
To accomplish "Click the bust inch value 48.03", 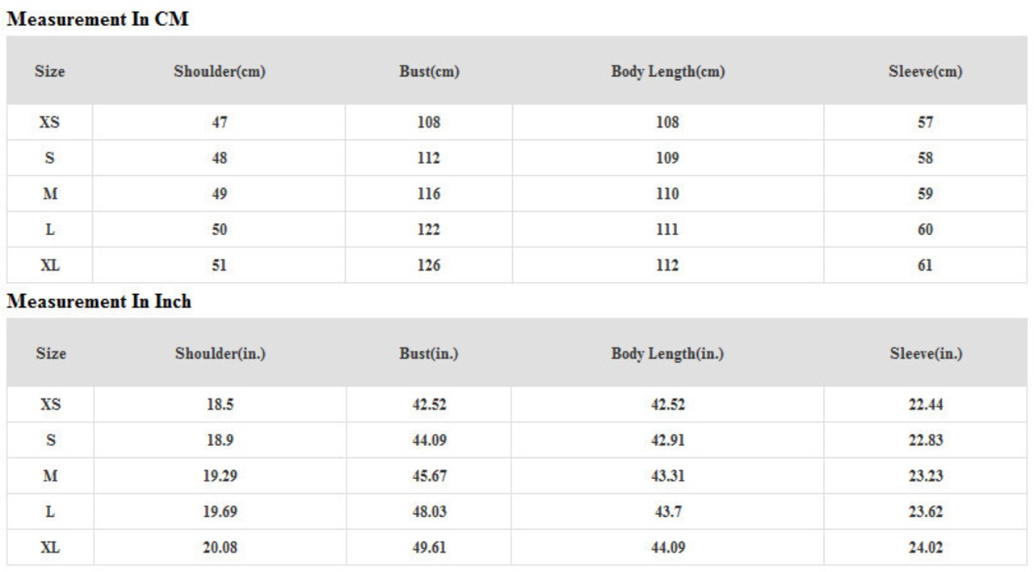I will [x=429, y=511].
